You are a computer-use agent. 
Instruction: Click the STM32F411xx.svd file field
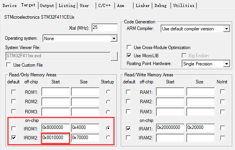point(58,56)
